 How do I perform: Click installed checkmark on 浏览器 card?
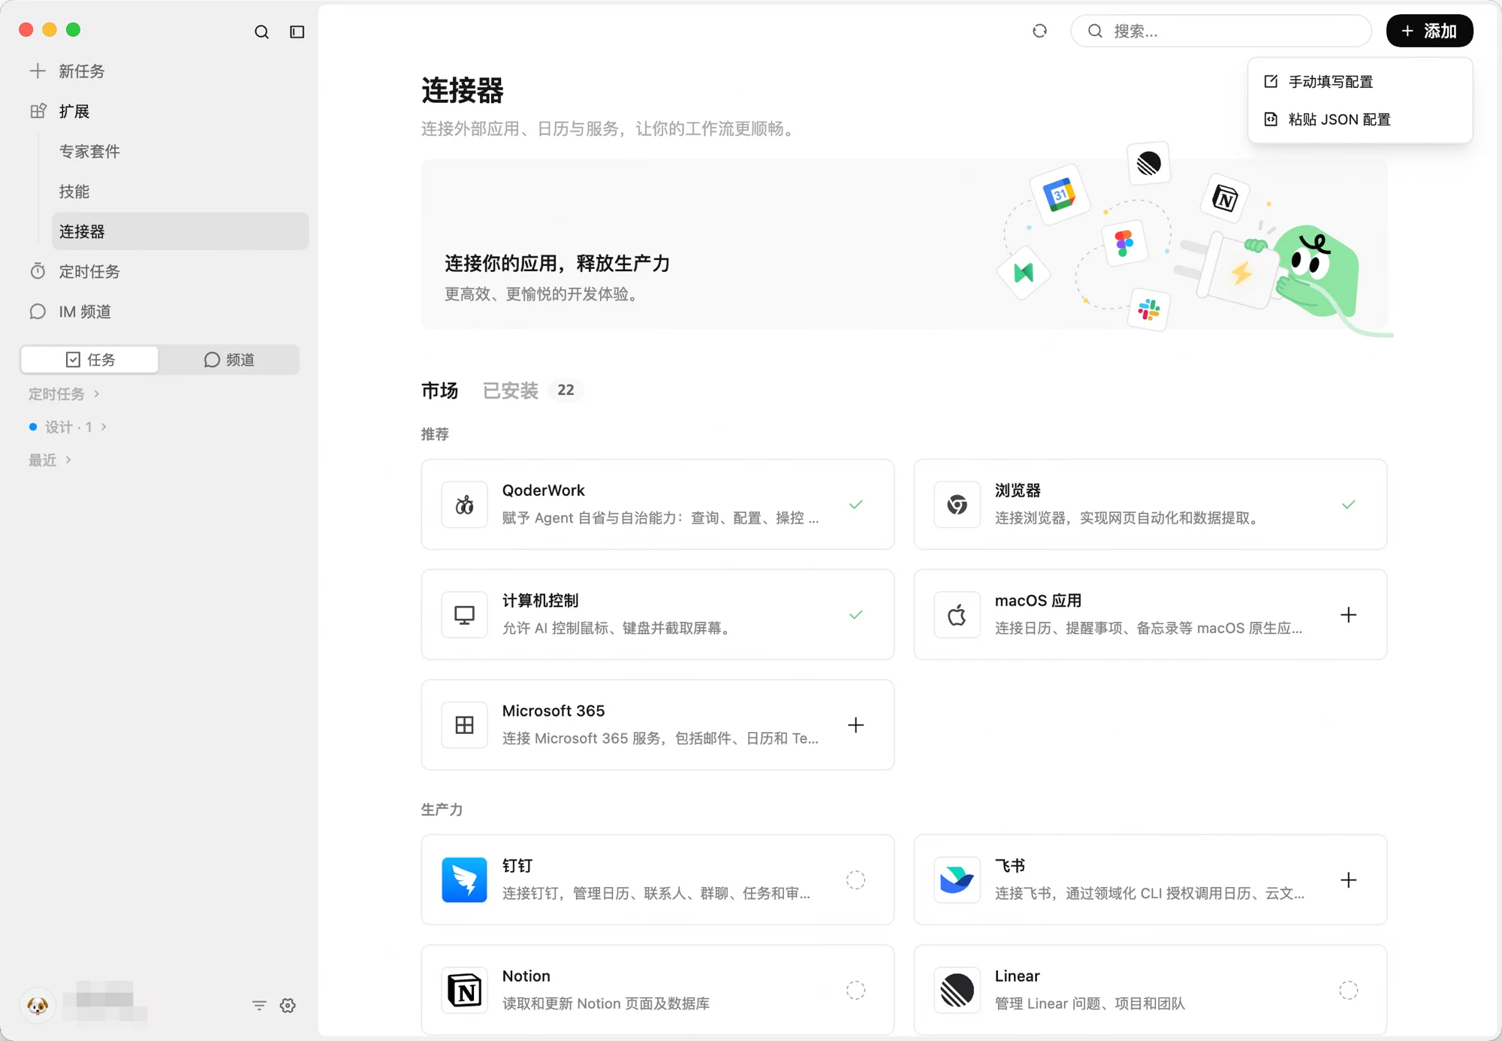tap(1349, 505)
